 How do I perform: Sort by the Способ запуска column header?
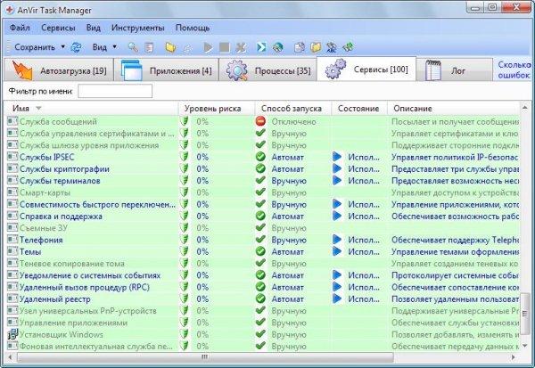pos(293,109)
